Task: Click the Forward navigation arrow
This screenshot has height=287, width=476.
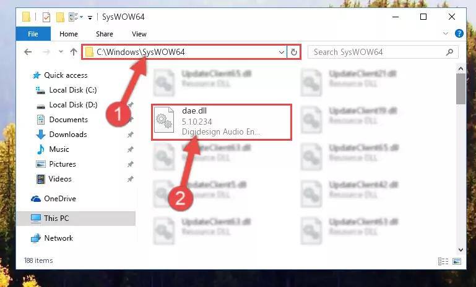Action: tap(46, 52)
